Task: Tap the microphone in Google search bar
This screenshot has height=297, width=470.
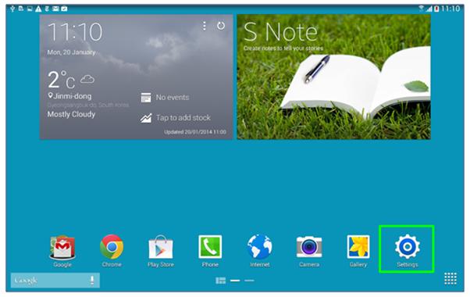Action: pos(92,281)
